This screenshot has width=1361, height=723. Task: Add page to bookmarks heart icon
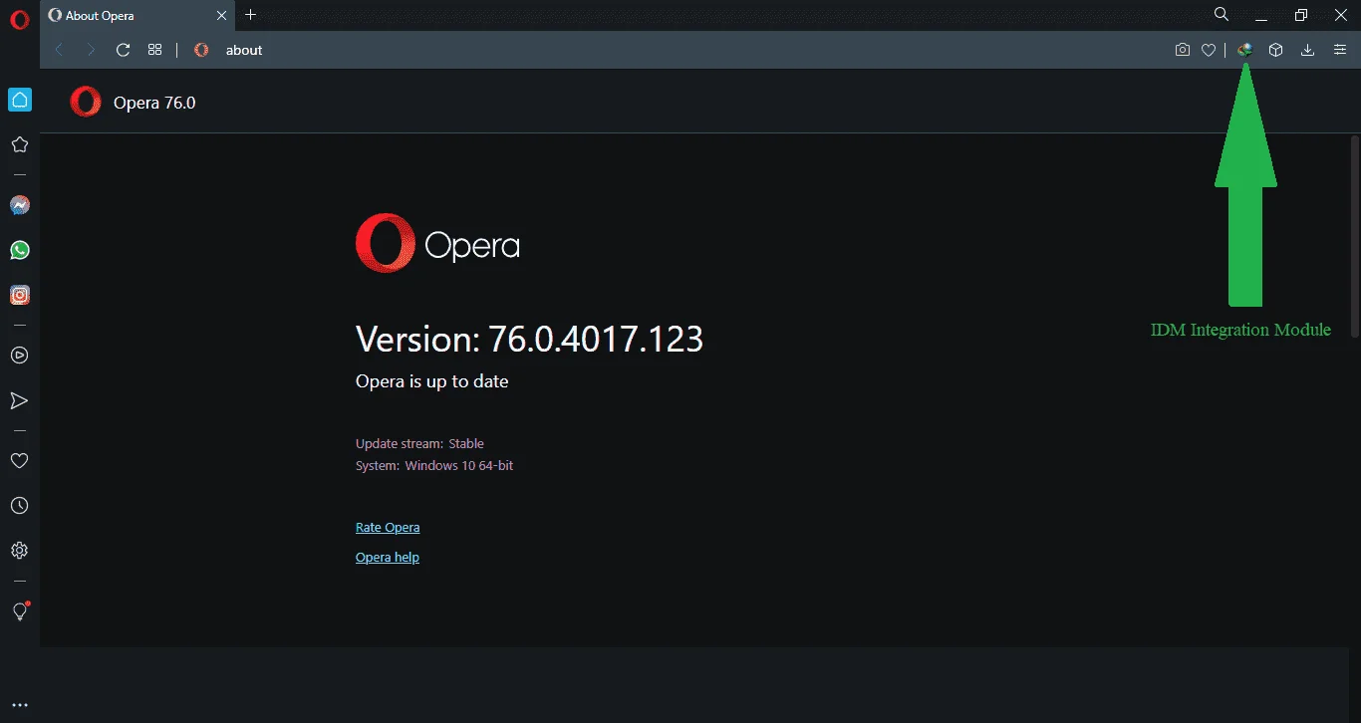1209,50
